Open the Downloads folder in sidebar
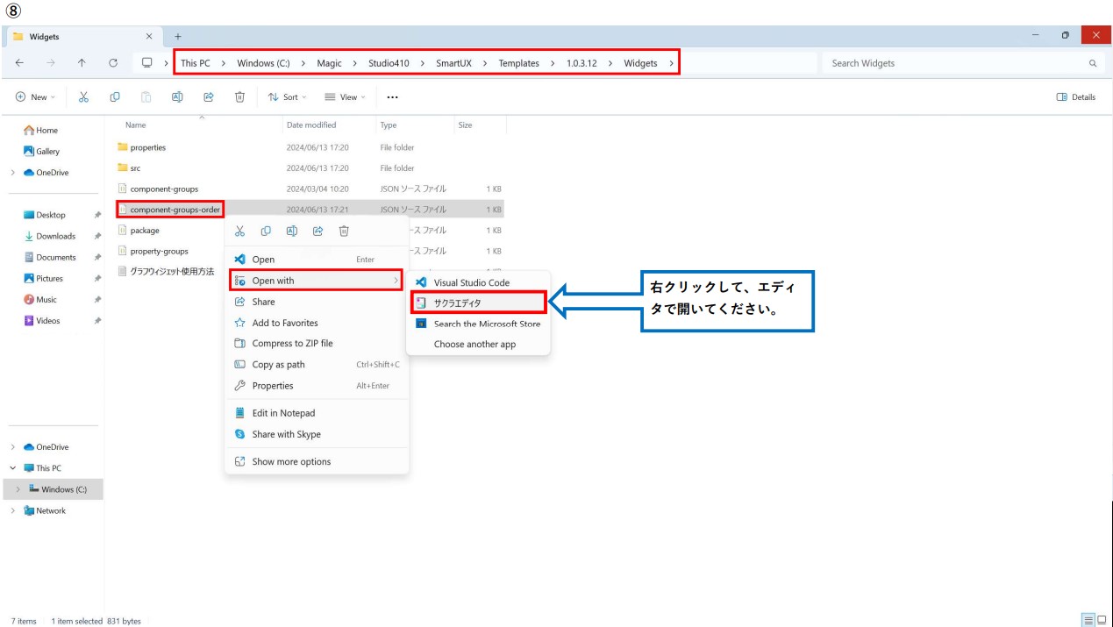 (x=55, y=237)
